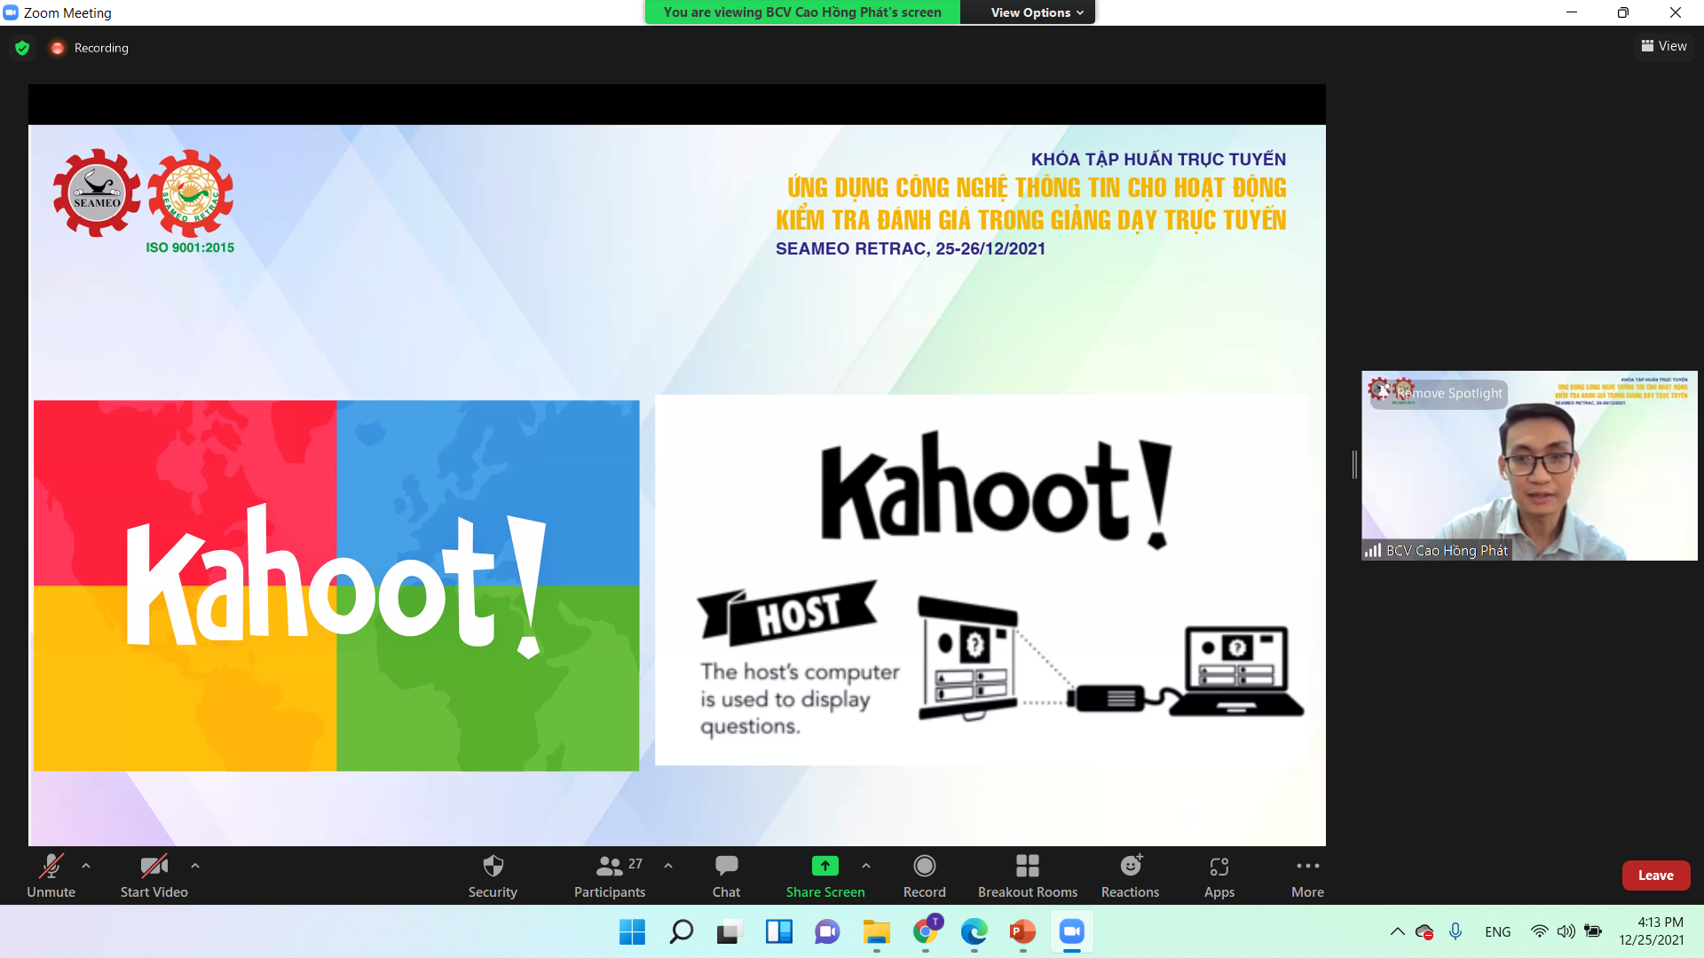Open clock and date 4:13 PM
1704x958 pixels.
click(1651, 931)
